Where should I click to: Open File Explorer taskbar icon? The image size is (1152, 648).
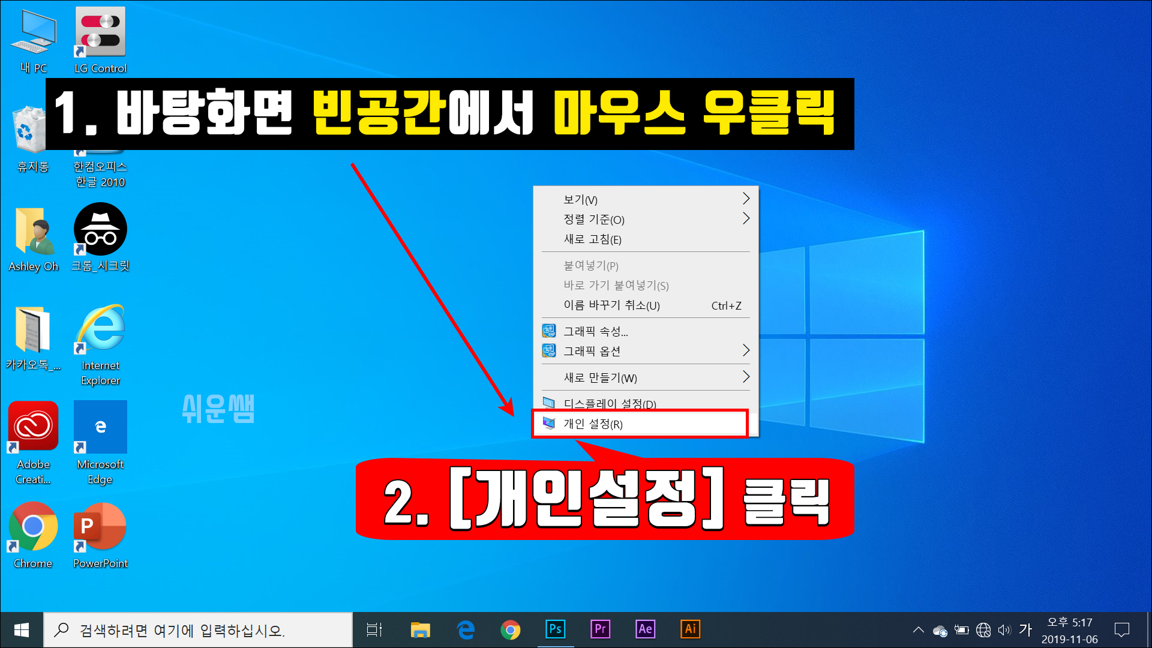tap(420, 630)
